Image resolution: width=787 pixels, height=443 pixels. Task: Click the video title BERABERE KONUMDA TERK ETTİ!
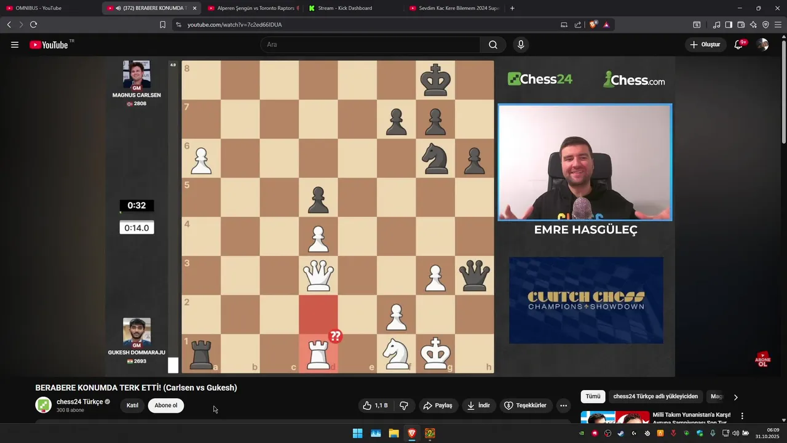[x=136, y=388]
